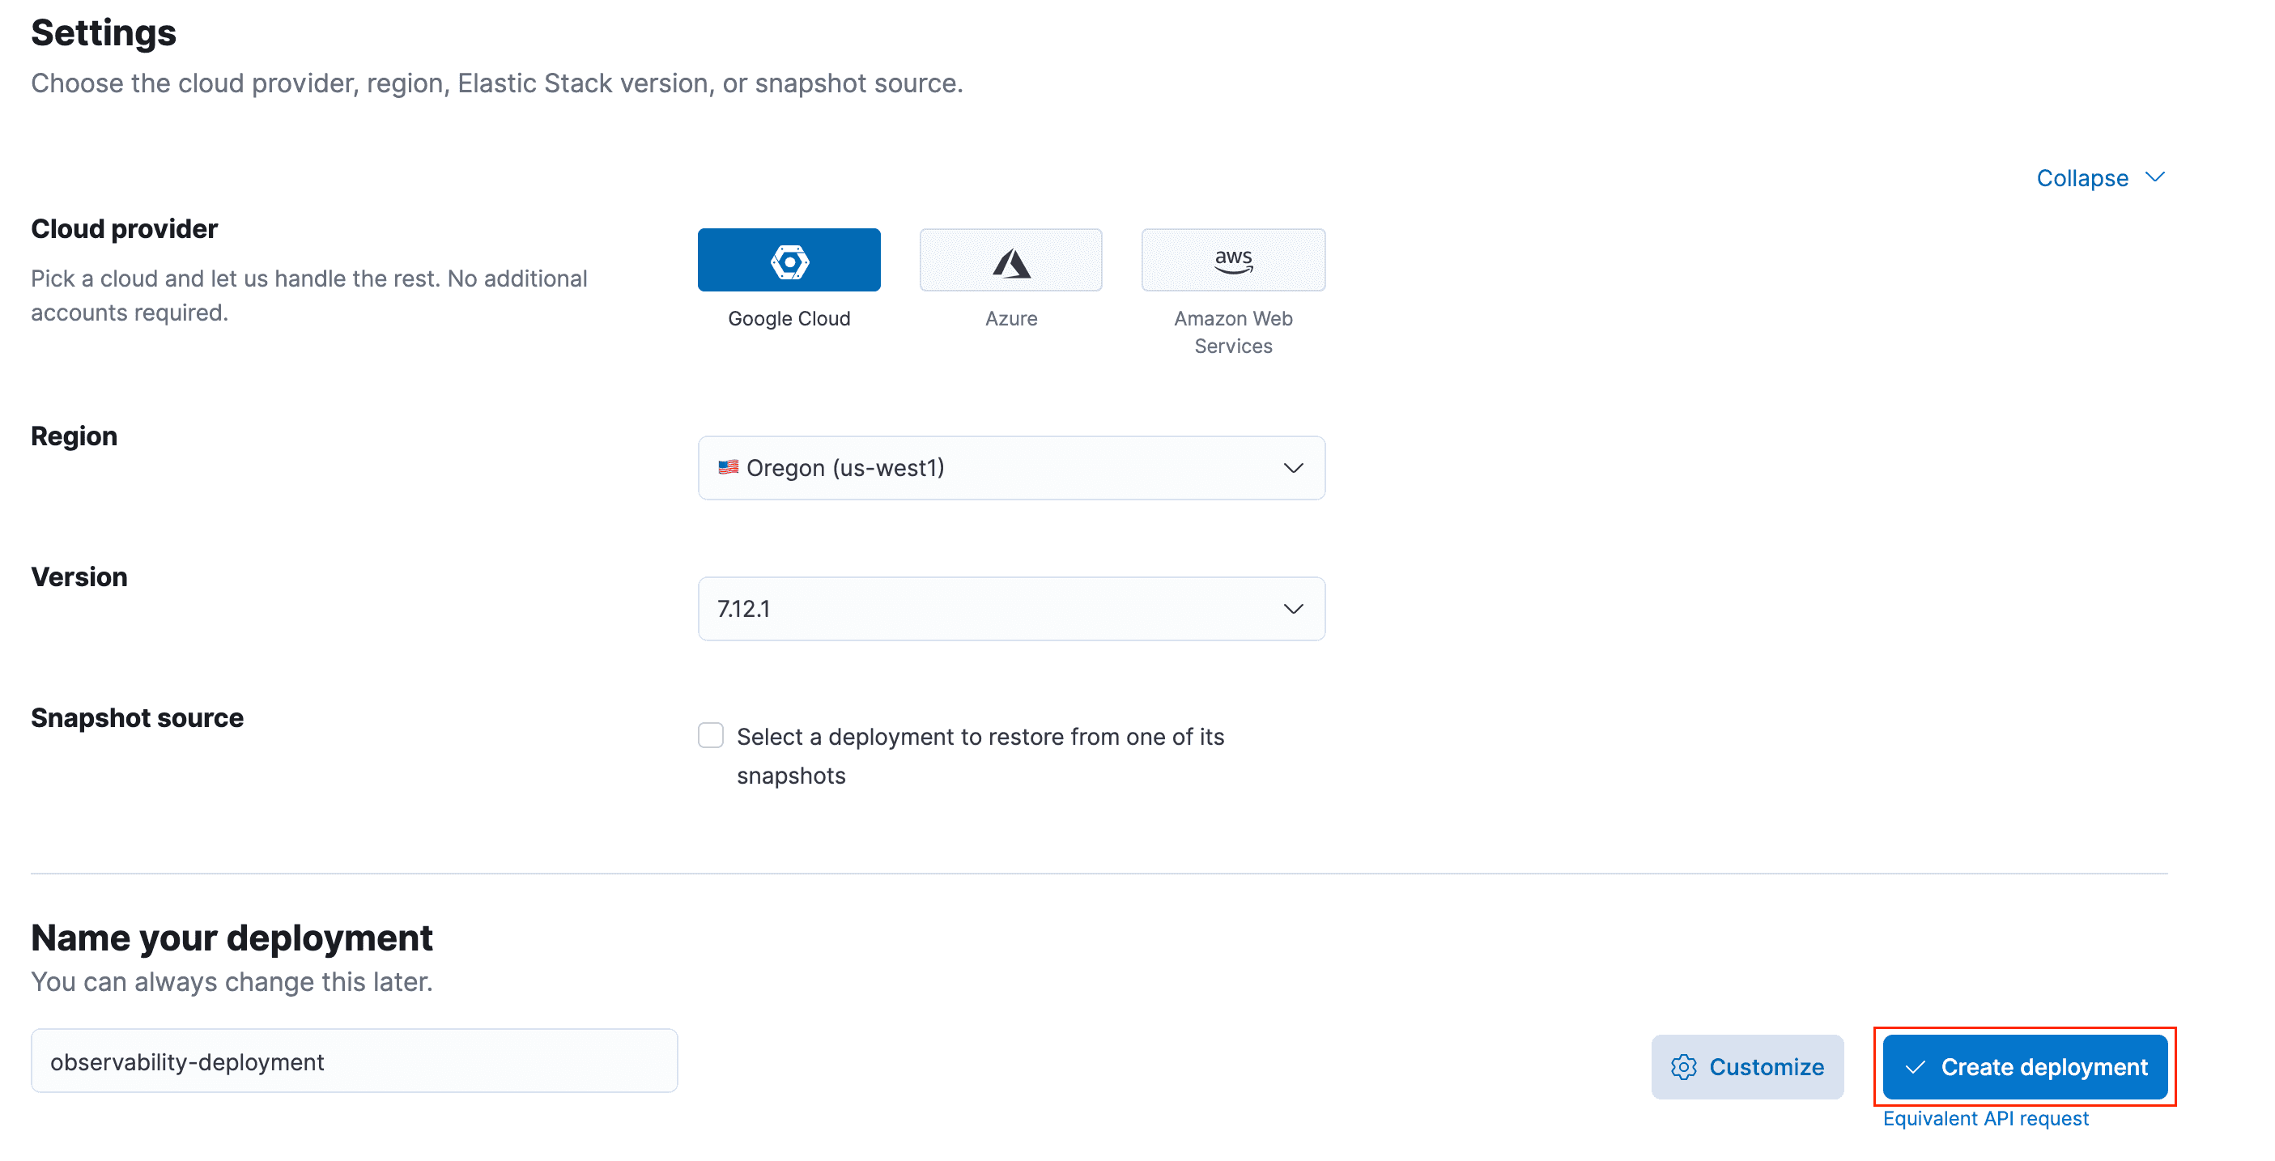Viewport: 2275px width, 1161px height.
Task: Expand the Version 7.12.1 dropdown
Action: pos(1010,608)
